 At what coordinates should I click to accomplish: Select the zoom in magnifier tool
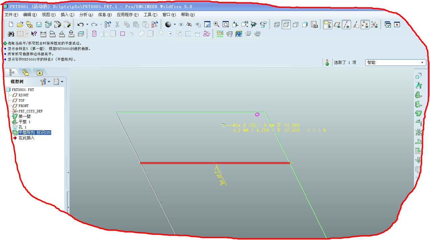(x=217, y=24)
